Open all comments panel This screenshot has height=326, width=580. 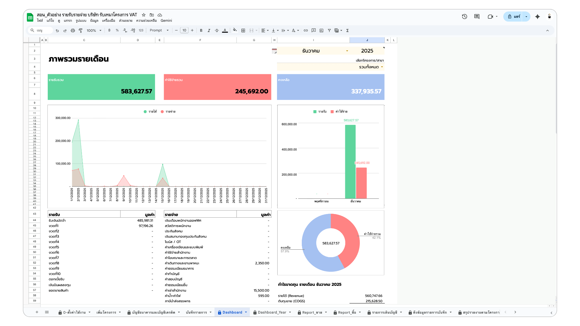tap(477, 17)
